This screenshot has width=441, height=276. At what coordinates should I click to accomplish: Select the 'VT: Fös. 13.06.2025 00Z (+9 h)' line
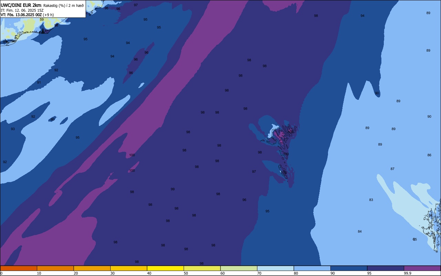point(27,15)
